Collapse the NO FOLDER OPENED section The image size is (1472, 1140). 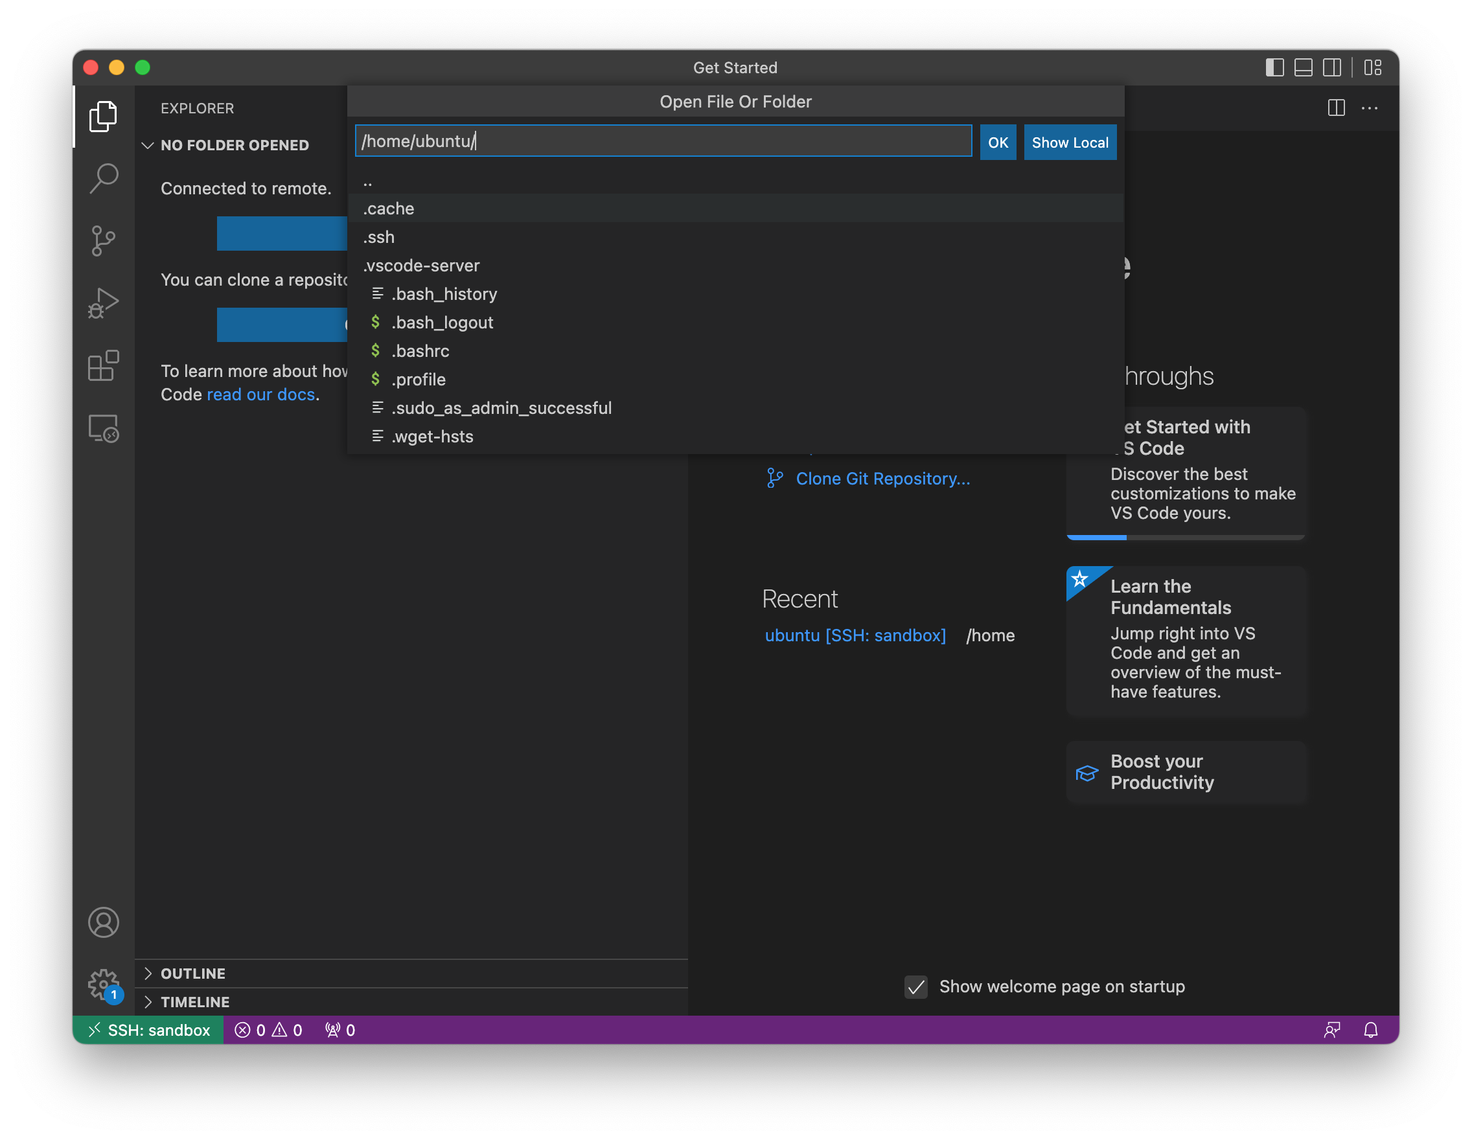[x=234, y=145]
